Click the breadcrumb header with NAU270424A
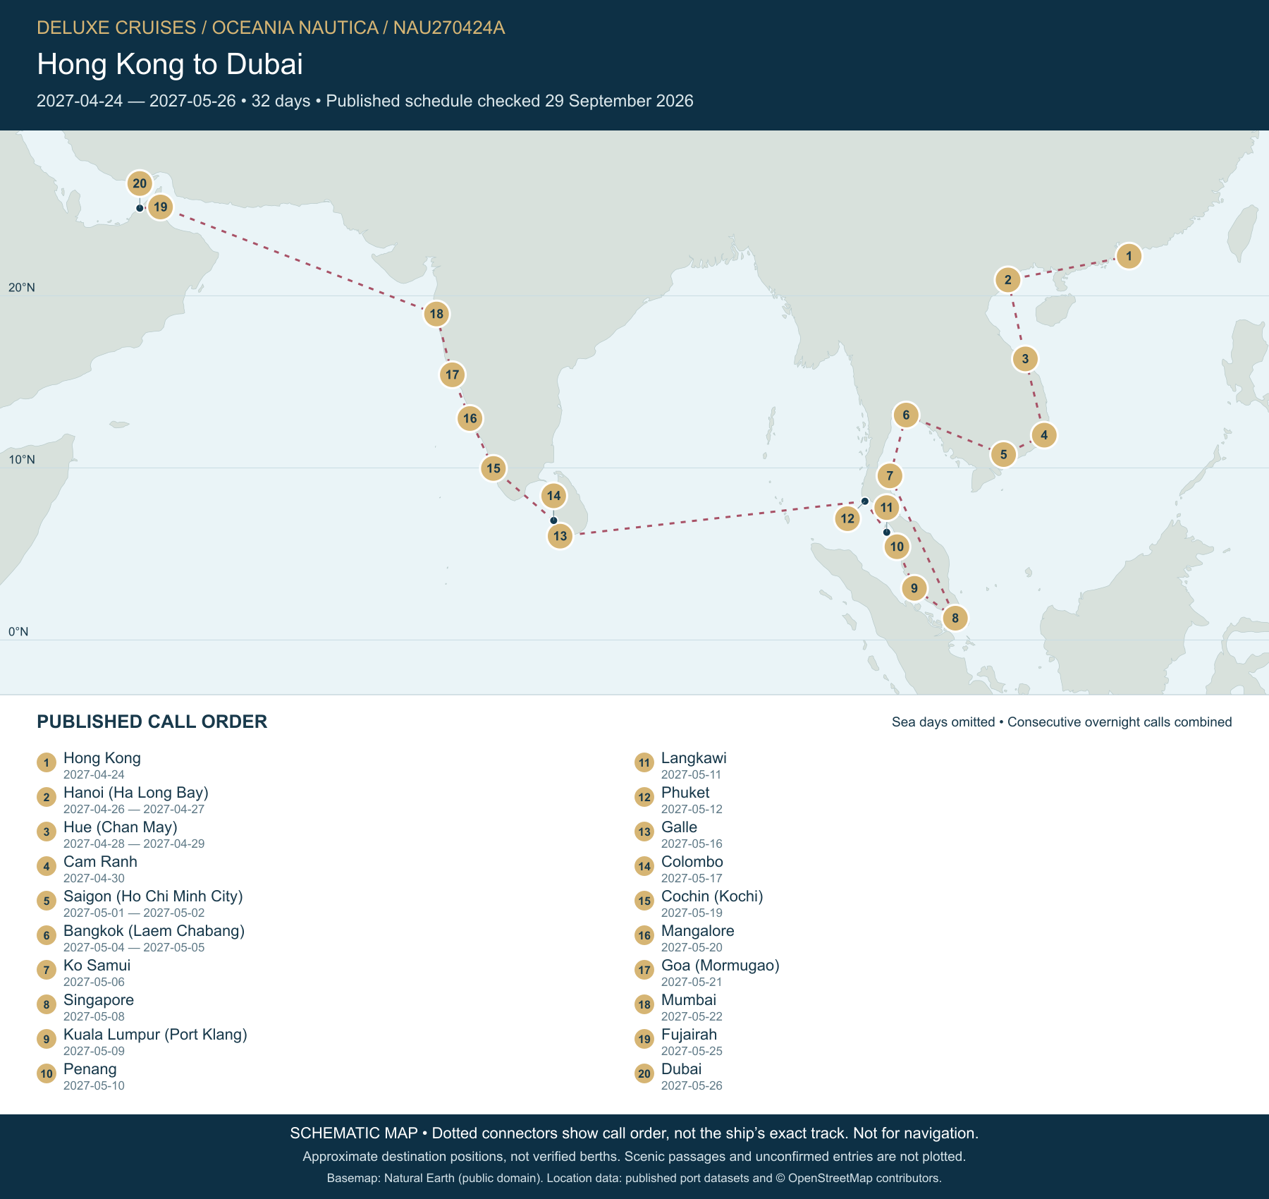1269x1199 pixels. [271, 28]
